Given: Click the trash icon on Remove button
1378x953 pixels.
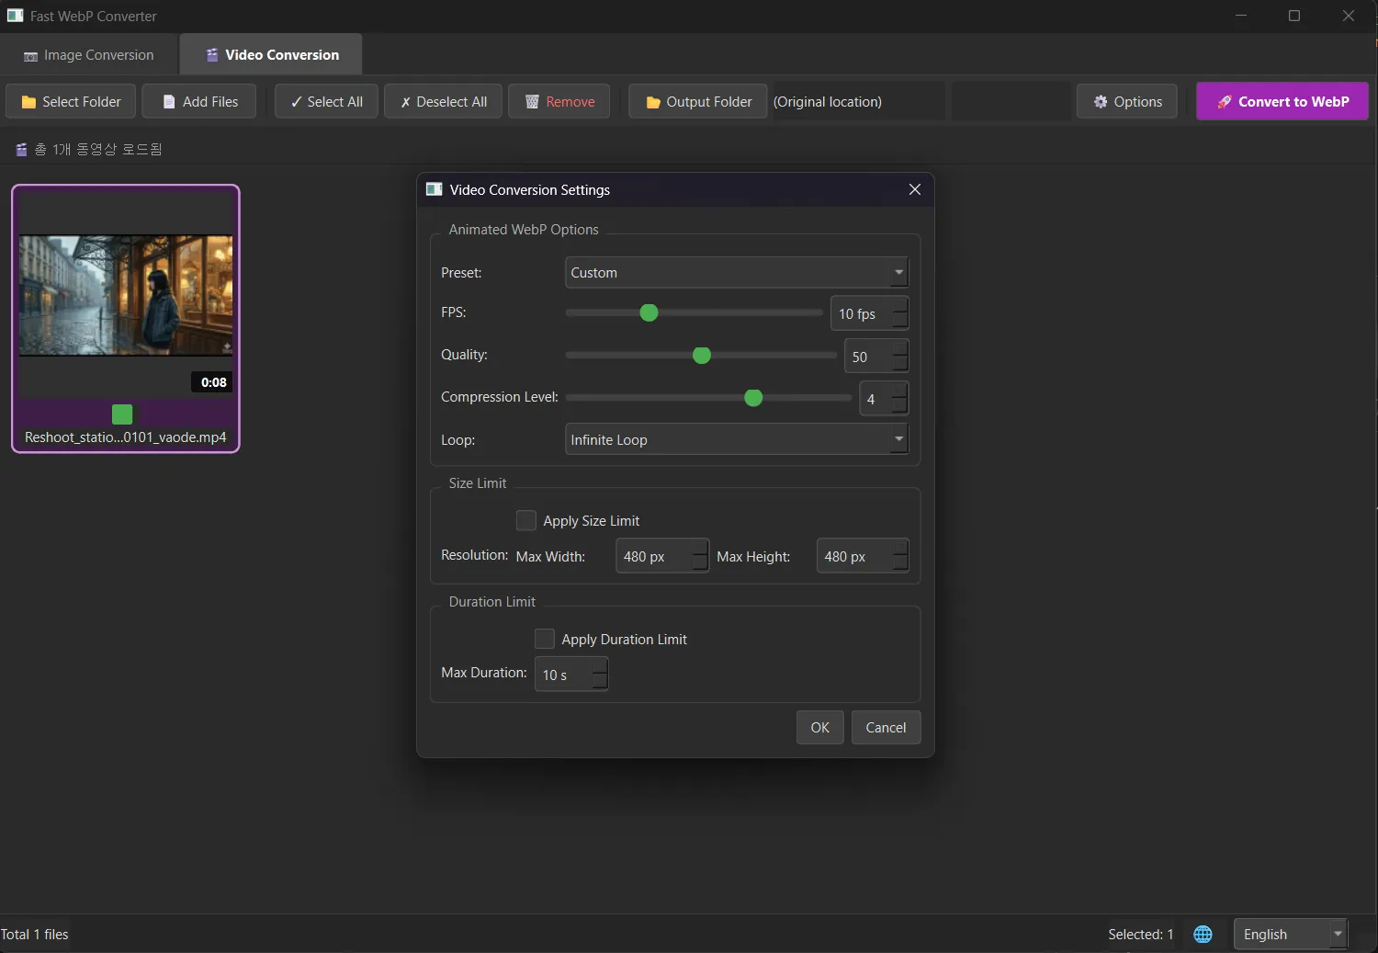Looking at the screenshot, I should [x=533, y=101].
